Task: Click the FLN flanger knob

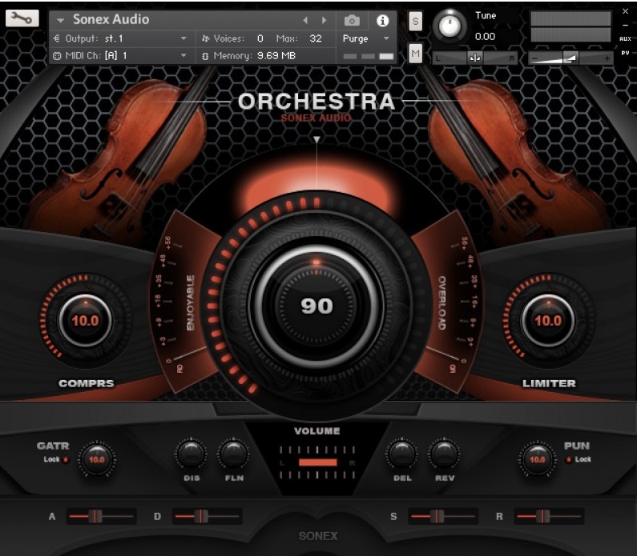Action: [x=234, y=454]
